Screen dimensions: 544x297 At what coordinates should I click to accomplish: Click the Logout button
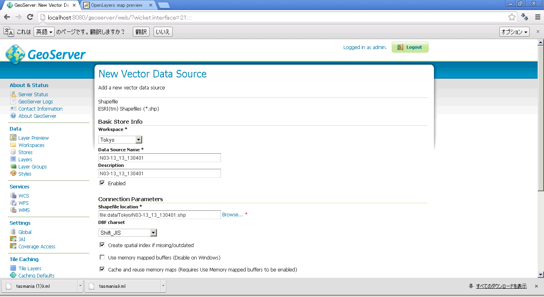click(x=410, y=47)
